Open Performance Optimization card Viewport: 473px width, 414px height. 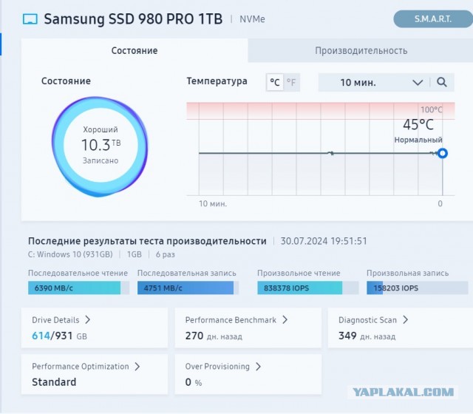[95, 374]
